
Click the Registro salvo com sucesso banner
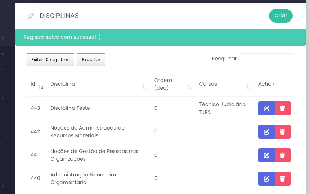(x=161, y=37)
